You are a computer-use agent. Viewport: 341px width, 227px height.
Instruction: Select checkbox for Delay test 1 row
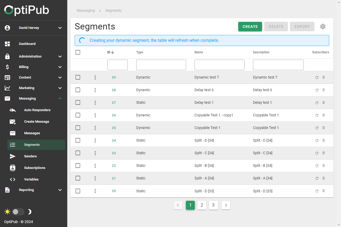(x=78, y=102)
